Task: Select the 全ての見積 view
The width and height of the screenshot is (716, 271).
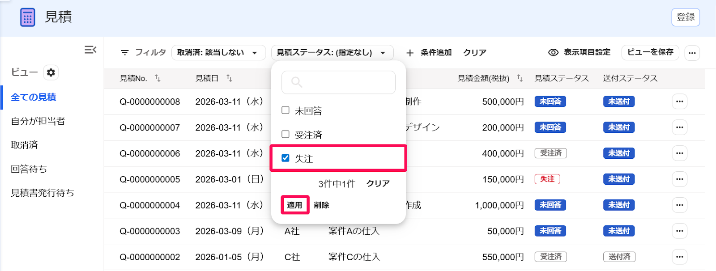Action: coord(34,97)
